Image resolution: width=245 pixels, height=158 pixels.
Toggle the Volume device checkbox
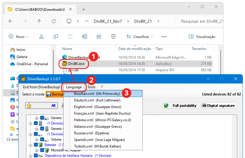[x=42, y=139]
